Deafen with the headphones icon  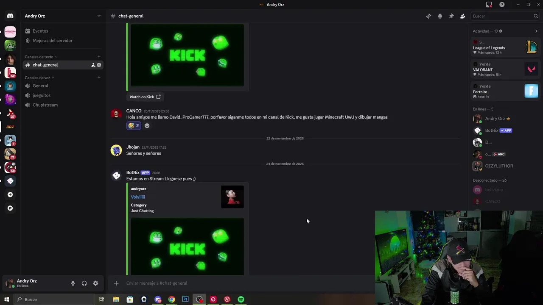[84, 283]
